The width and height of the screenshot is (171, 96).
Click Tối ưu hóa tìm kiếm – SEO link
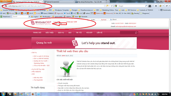(x=42, y=66)
